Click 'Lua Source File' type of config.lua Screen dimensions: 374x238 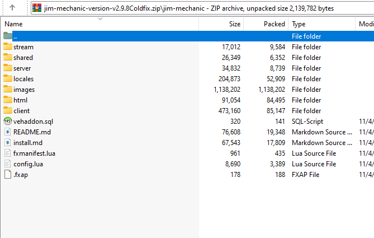click(x=314, y=164)
